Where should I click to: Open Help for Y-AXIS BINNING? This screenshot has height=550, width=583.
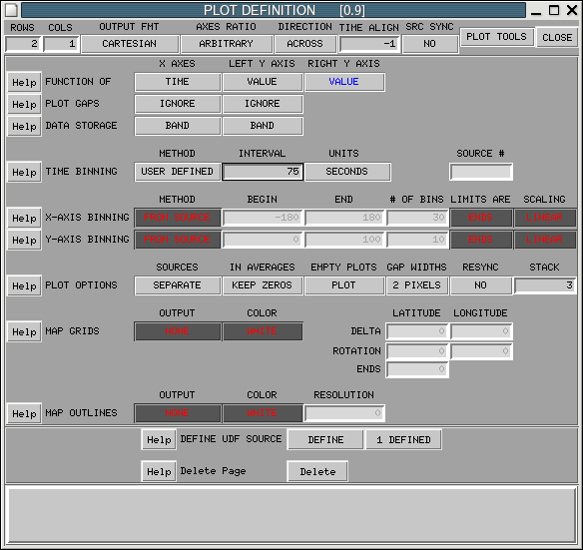(x=24, y=240)
